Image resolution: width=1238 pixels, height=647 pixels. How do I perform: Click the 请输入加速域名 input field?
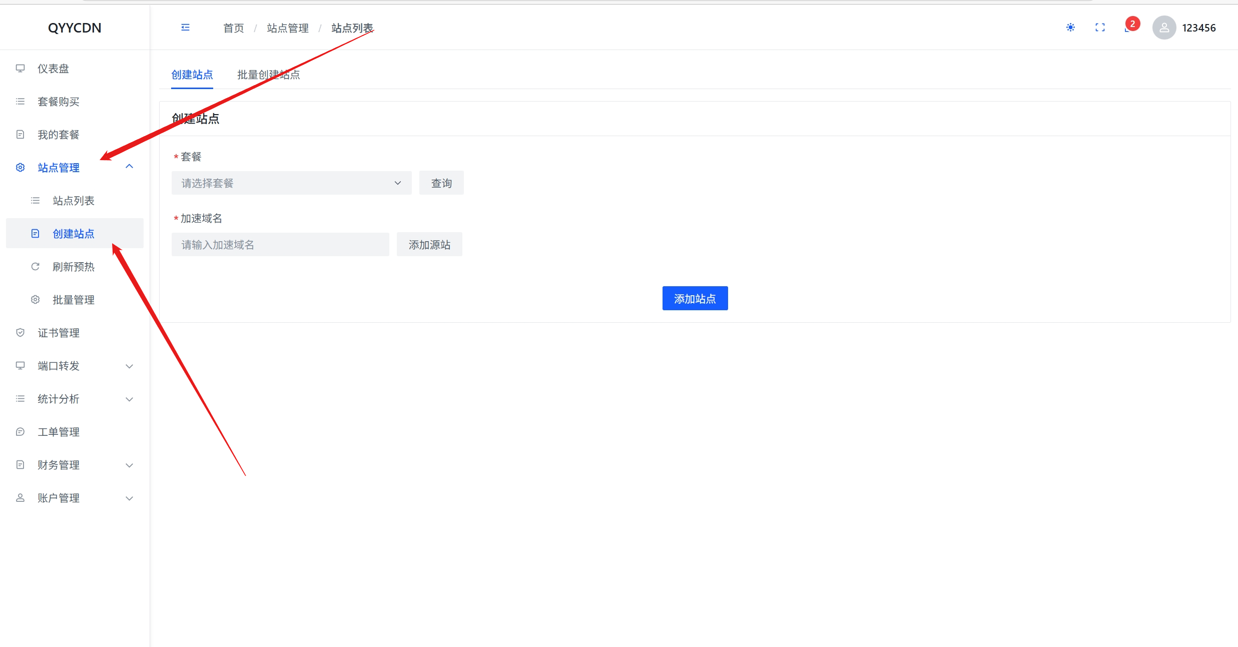(280, 245)
